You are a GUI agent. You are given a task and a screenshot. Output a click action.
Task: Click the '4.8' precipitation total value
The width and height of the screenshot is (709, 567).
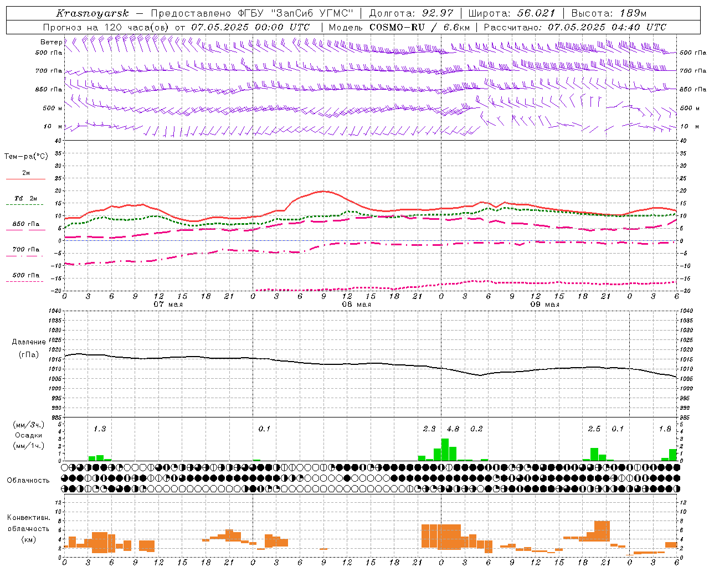tap(453, 429)
